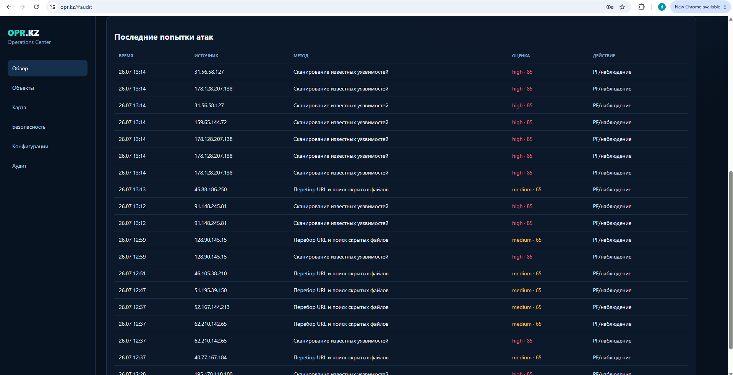Click the New Chrome available button
Screen dimensions: 733x375
[x=700, y=7]
